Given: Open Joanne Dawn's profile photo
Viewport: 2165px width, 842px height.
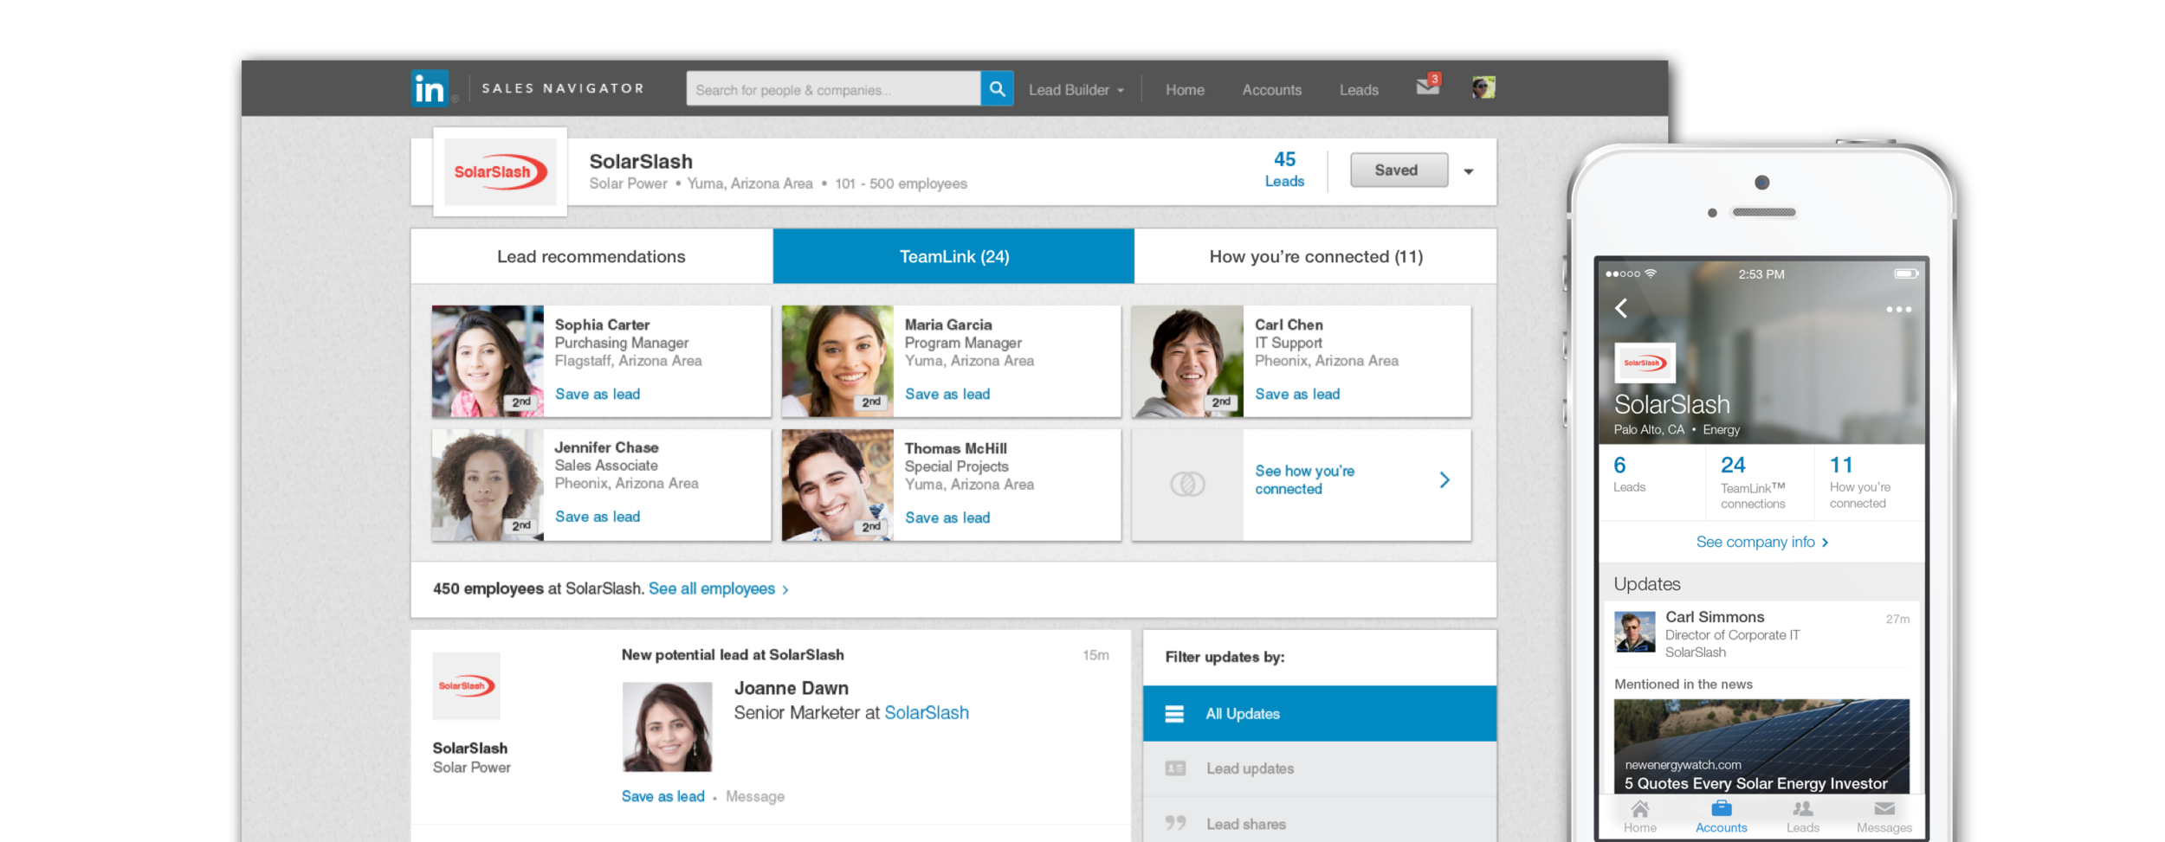Looking at the screenshot, I should 668,727.
